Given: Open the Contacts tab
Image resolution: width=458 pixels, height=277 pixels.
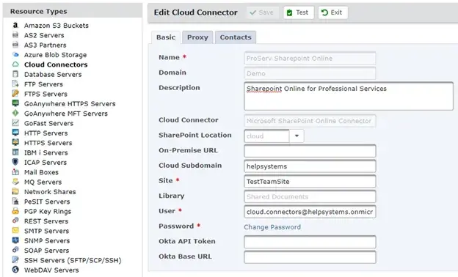Looking at the screenshot, I should [x=236, y=37].
